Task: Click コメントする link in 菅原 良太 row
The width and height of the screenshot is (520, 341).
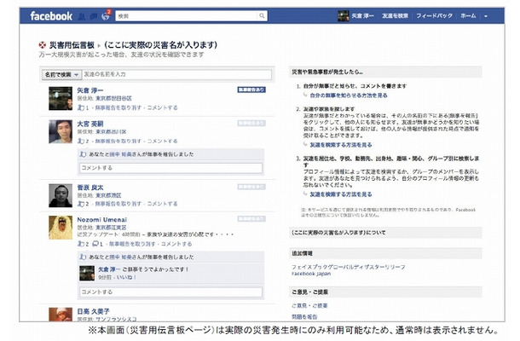Action: click(162, 204)
